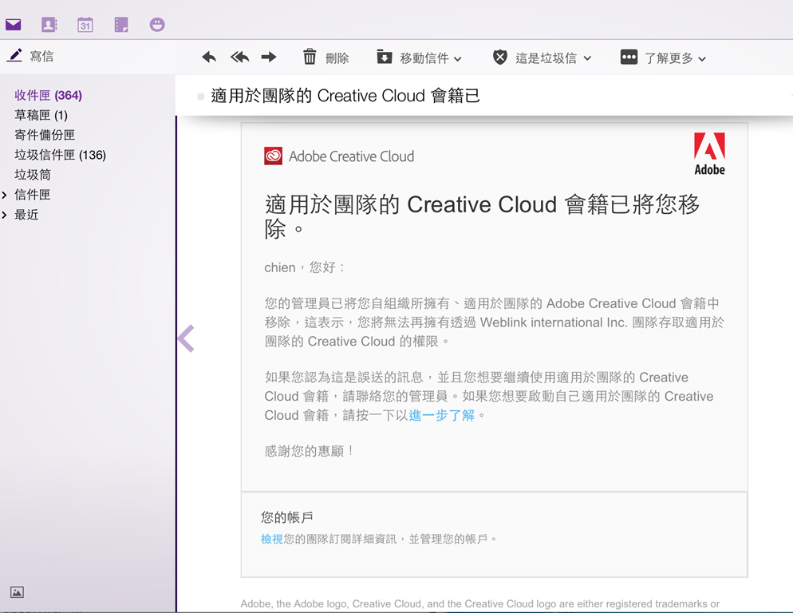Toggle the unread dot beside the subject

pos(201,96)
